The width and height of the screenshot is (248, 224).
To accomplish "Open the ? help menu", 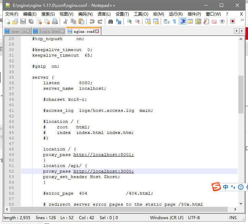I will click(227, 14).
